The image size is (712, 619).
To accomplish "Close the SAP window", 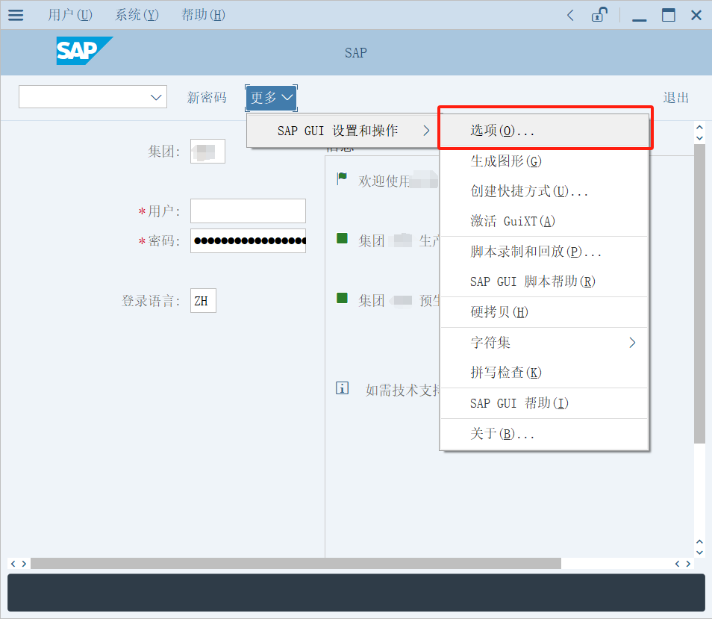I will pos(696,15).
